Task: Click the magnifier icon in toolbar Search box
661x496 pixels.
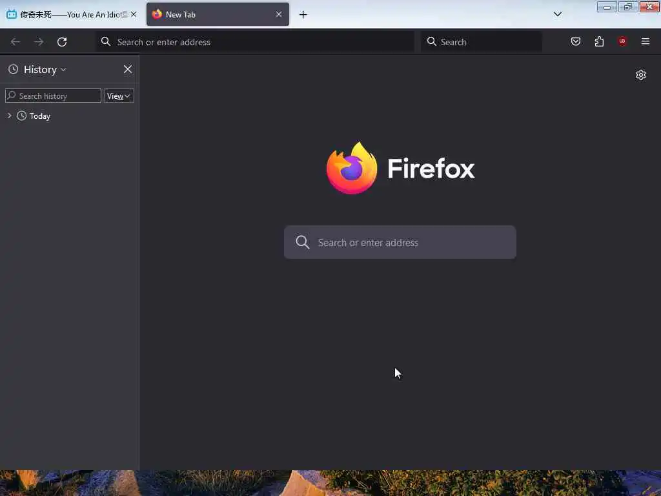Action: 431,41
